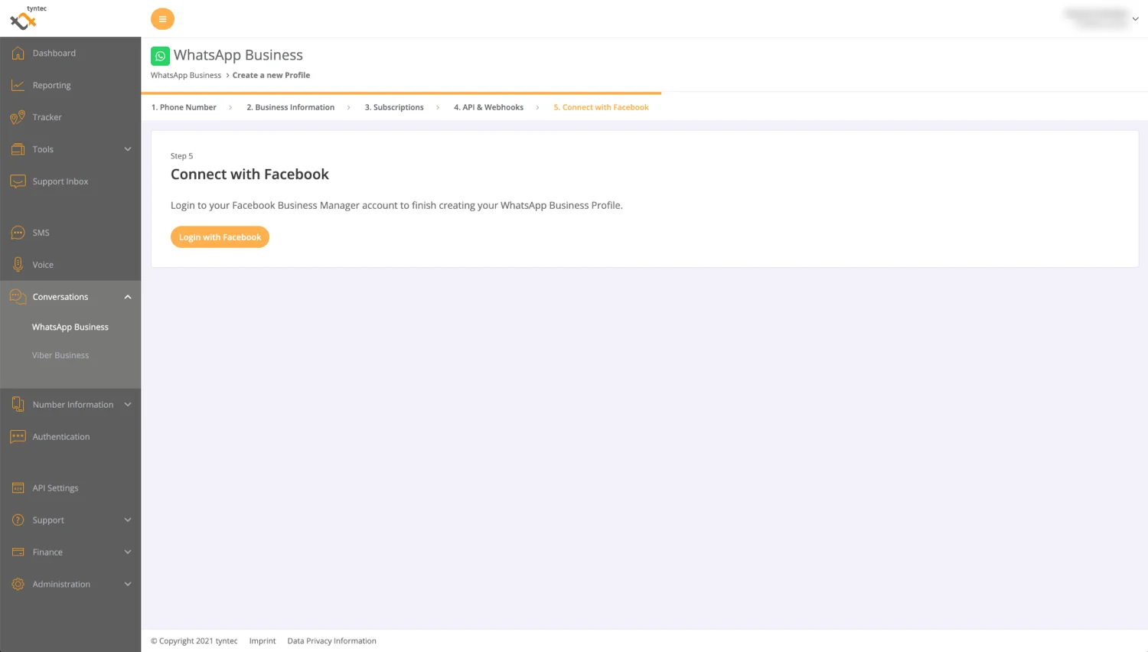This screenshot has width=1148, height=652.
Task: Click the Authentication icon
Action: [18, 437]
